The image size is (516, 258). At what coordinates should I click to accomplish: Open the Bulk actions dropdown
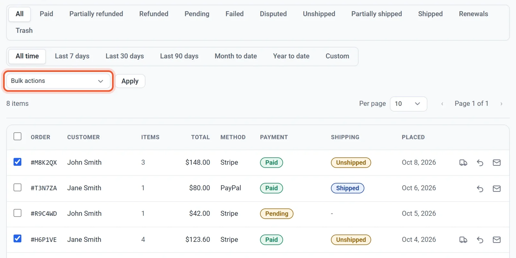(58, 81)
